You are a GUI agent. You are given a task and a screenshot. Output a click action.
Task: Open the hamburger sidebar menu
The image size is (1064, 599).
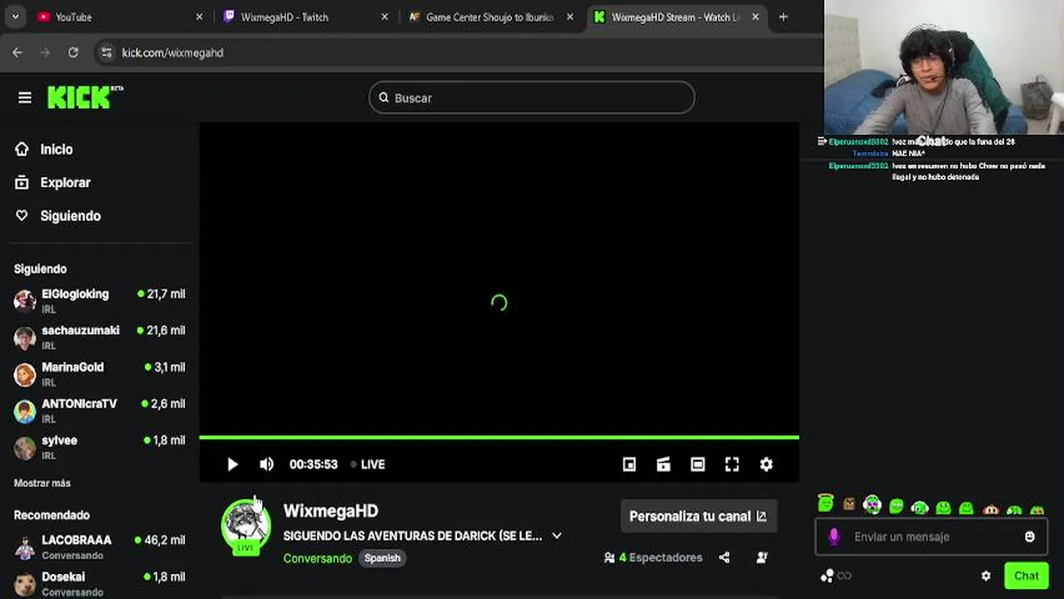pos(24,97)
